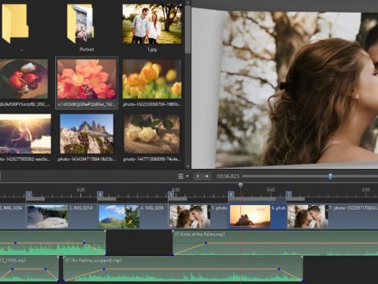Screen dimensions: 378x284
Task: Click the '3. IMG_0314' slide label
Action: pos(81,208)
